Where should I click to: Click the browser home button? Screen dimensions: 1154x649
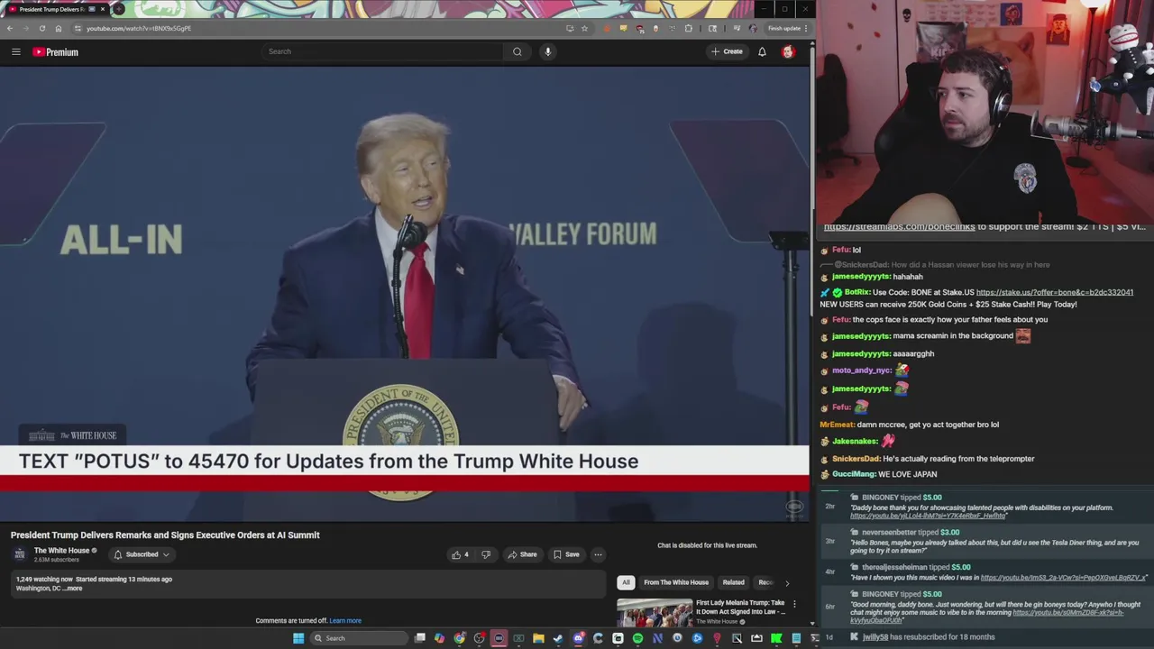[x=59, y=28]
